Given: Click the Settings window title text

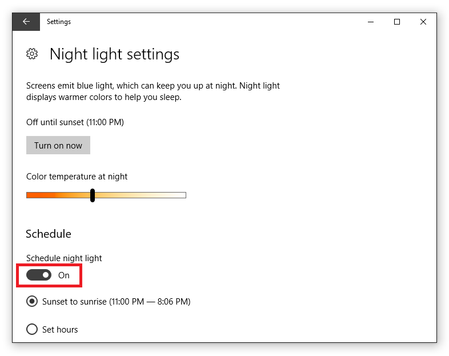Looking at the screenshot, I should [59, 22].
